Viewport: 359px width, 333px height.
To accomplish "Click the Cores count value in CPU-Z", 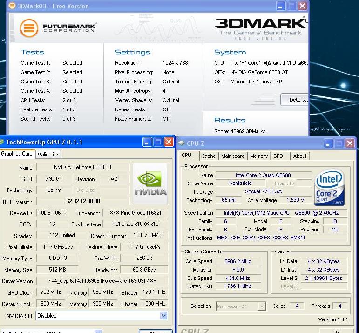I will coord(297,306).
